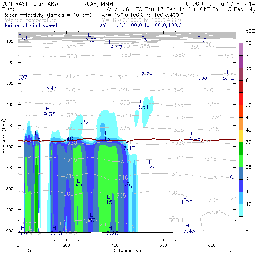Select the royal blue 15-20 dBZ swatch
Screen dimensions: 257x257
[x=241, y=185]
